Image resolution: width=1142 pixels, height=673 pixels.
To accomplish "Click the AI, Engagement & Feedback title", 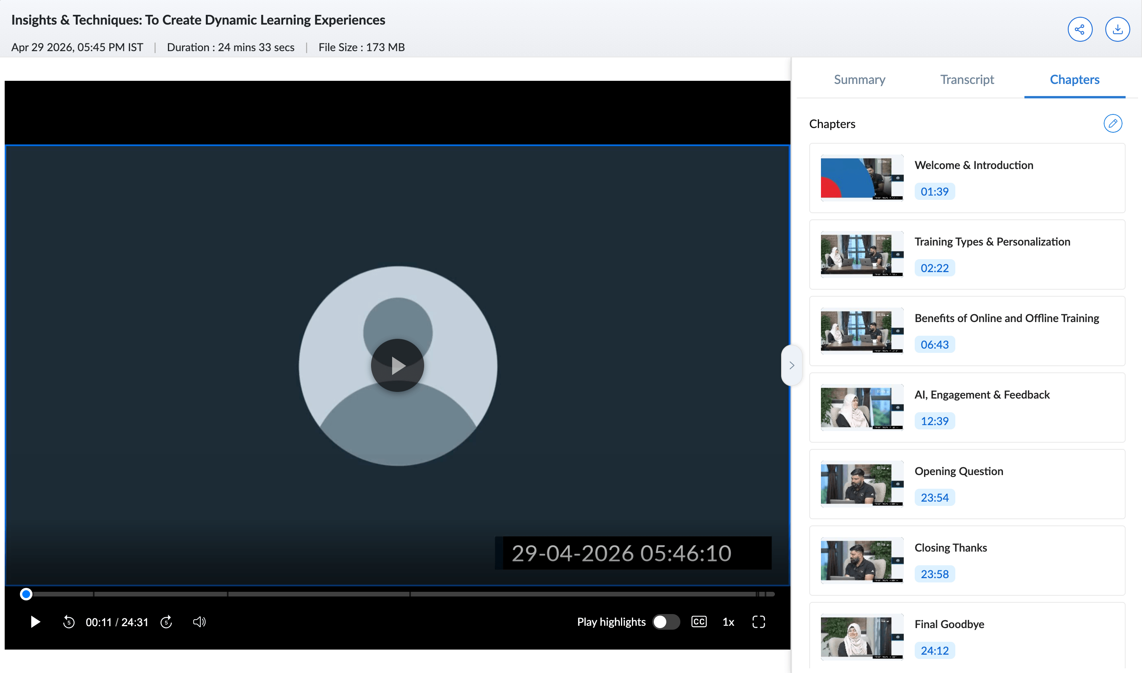I will (982, 395).
